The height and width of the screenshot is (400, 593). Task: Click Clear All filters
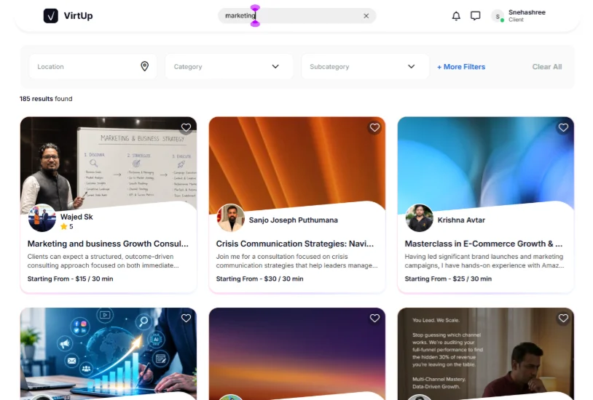(x=547, y=67)
